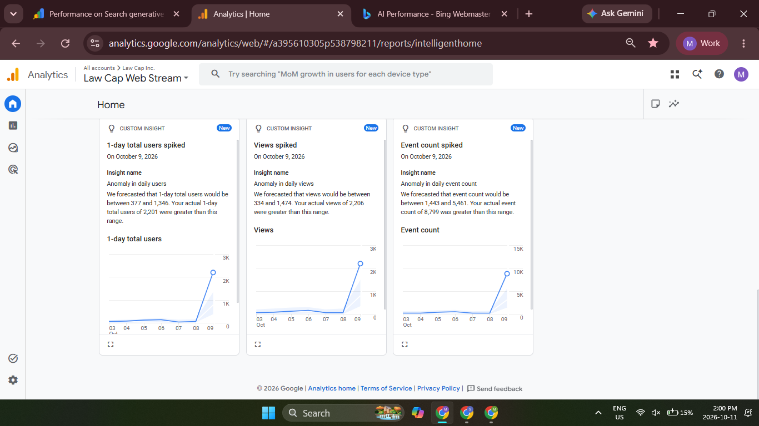Click the Analytics help question mark icon
The height and width of the screenshot is (426, 759).
[x=719, y=74]
